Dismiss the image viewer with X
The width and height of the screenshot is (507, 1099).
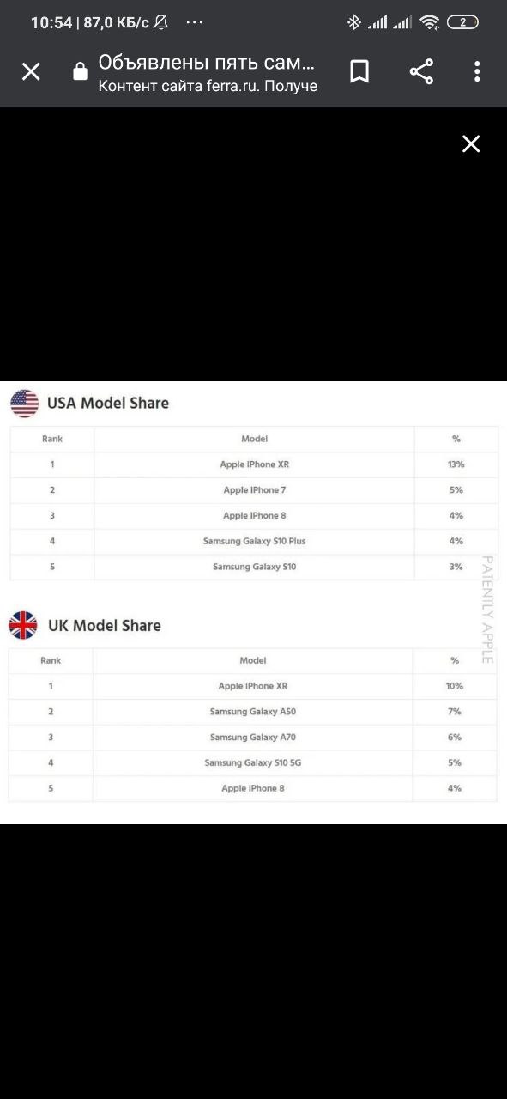(471, 144)
